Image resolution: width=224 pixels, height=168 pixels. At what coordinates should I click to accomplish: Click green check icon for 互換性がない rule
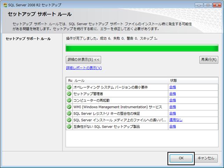[x=69, y=126]
